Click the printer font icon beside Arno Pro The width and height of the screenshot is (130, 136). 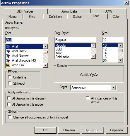pos(8,65)
